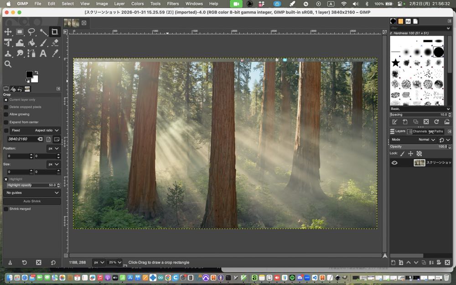Enable the Delete cropped pixels checkbox
The image size is (456, 285).
(6, 107)
